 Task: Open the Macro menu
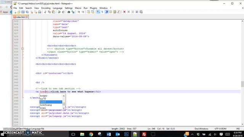(x=78, y=8)
